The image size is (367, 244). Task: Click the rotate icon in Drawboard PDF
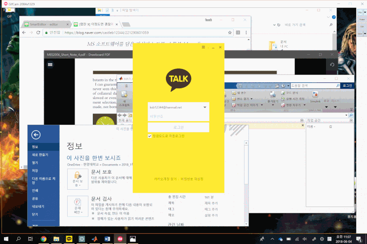coord(332,65)
